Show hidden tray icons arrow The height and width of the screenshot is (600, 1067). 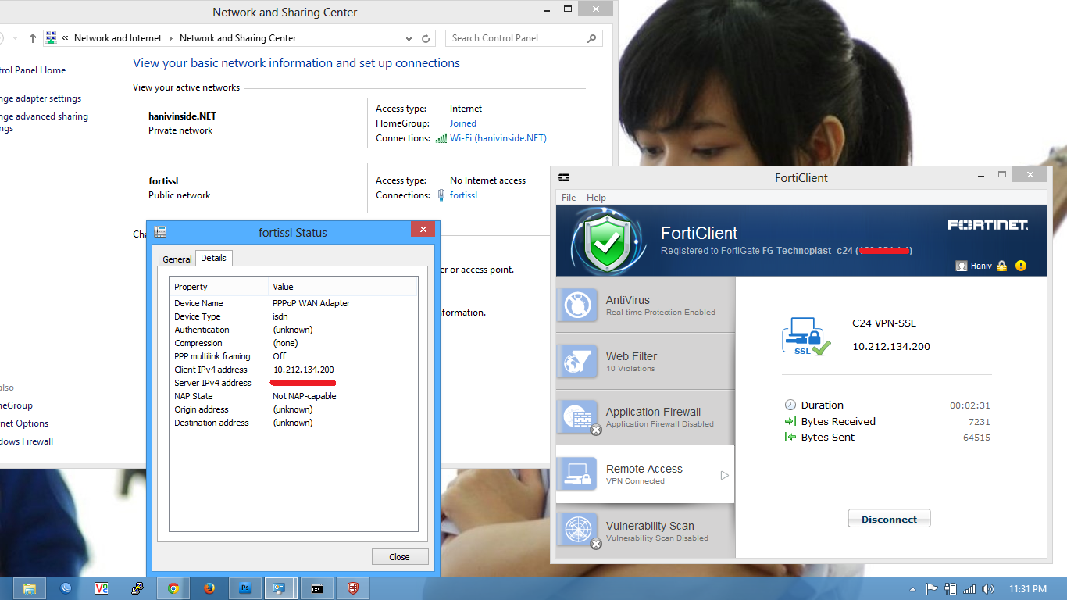click(912, 589)
